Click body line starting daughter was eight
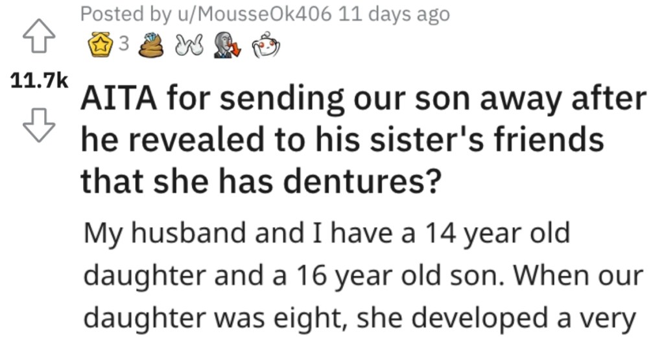The image size is (664, 347). pyautogui.click(x=359, y=318)
